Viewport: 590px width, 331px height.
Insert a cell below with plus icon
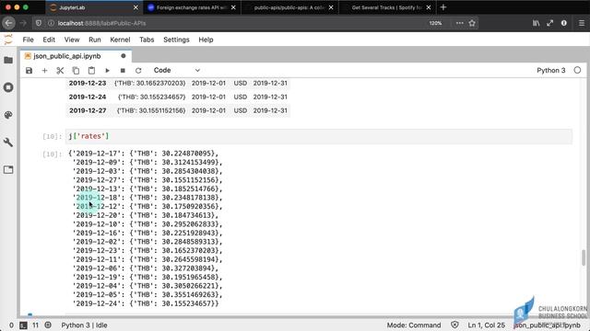[44, 70]
